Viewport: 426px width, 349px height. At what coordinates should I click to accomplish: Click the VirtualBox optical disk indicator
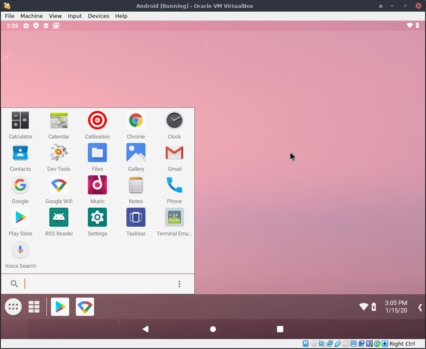click(x=314, y=344)
